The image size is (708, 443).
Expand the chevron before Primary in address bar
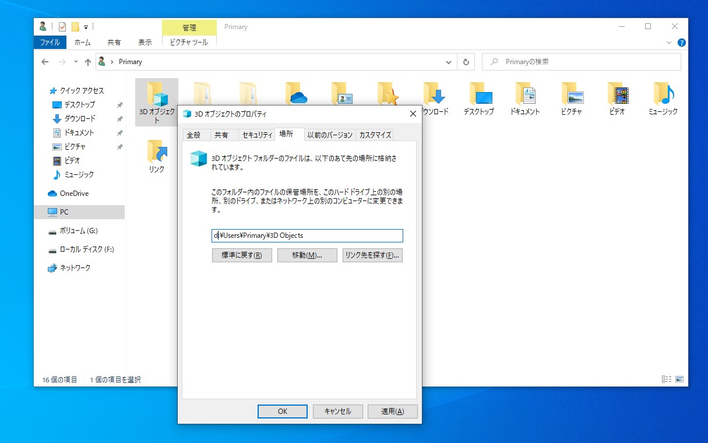[x=112, y=62]
